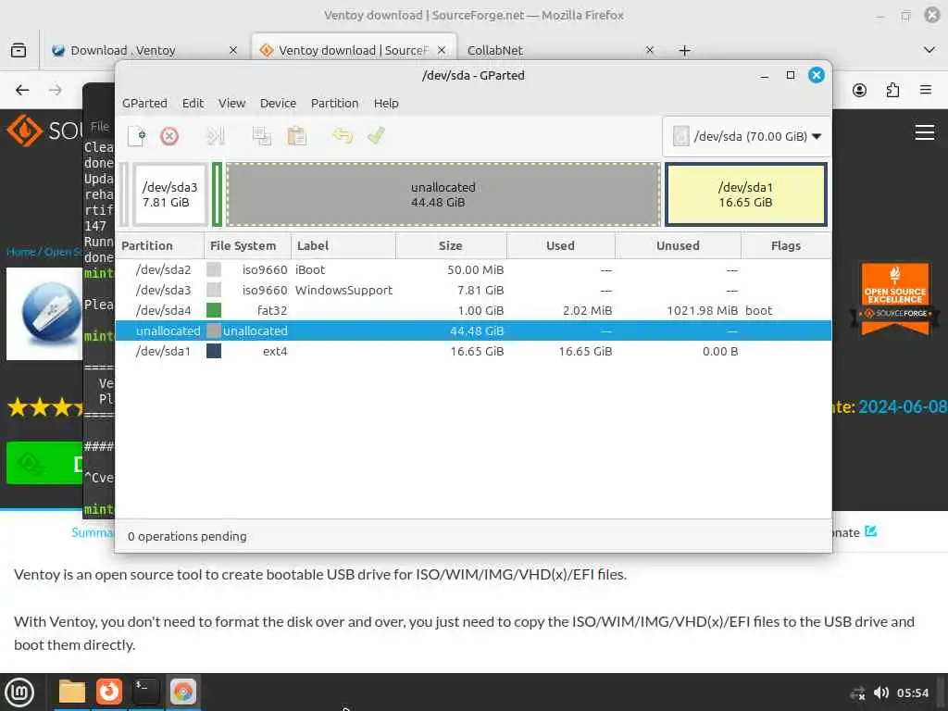Viewport: 948px width, 711px height.
Task: Click the Firefox icon in the taskbar
Action: [109, 692]
